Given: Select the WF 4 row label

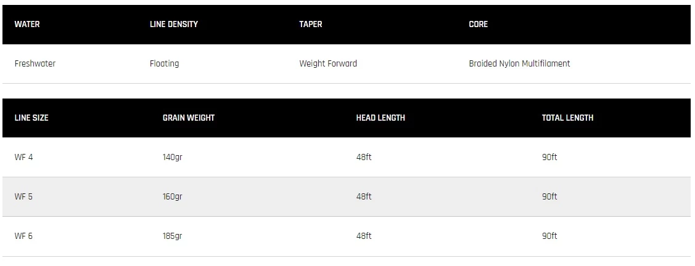Looking at the screenshot, I should (24, 157).
